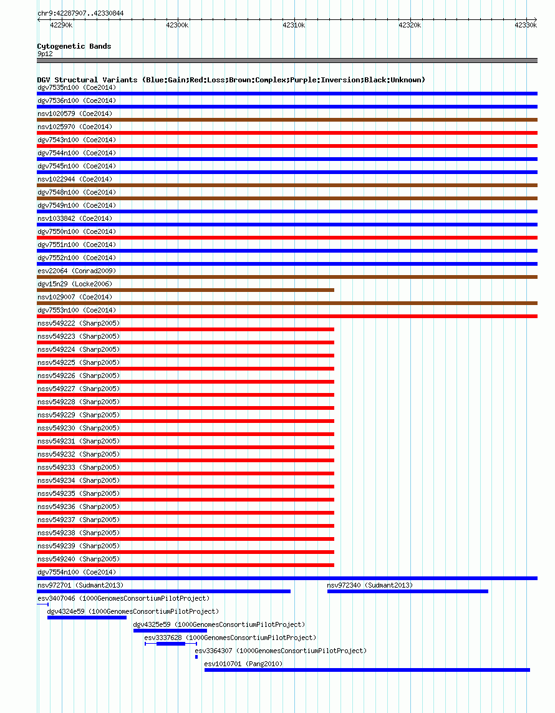The height and width of the screenshot is (713, 555).
Task: Select nssv549224 (Sharp2005) label
Action: (79, 350)
